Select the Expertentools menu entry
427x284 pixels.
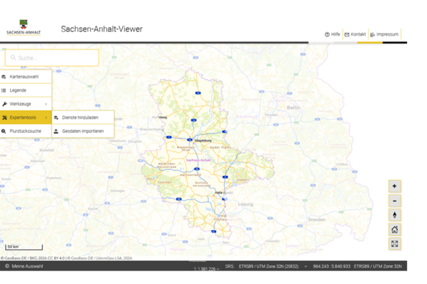click(x=26, y=118)
